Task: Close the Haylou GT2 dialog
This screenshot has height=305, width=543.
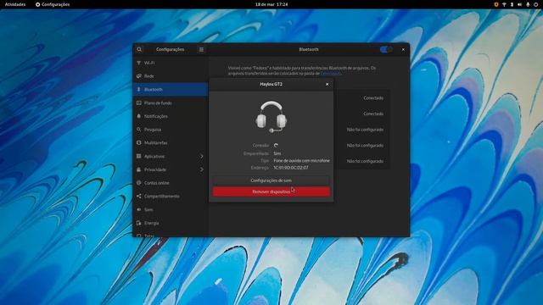Action: click(327, 84)
